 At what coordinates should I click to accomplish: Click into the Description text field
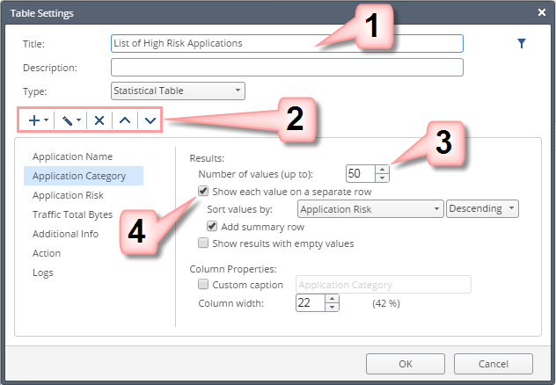tap(287, 68)
